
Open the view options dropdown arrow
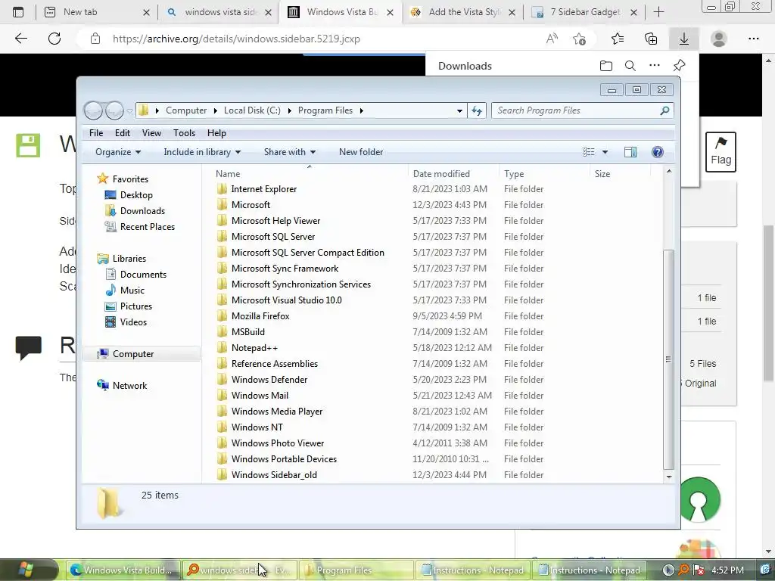click(x=605, y=152)
